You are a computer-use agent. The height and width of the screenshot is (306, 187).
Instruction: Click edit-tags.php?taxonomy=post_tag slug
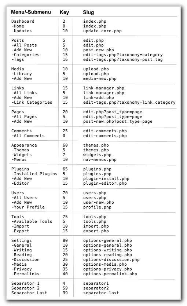point(123,59)
